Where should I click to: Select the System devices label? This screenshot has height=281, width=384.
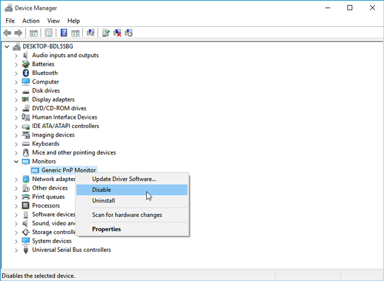tap(52, 241)
